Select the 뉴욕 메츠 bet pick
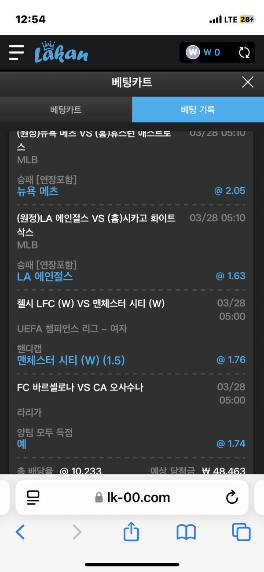The width and height of the screenshot is (264, 572). click(x=38, y=192)
